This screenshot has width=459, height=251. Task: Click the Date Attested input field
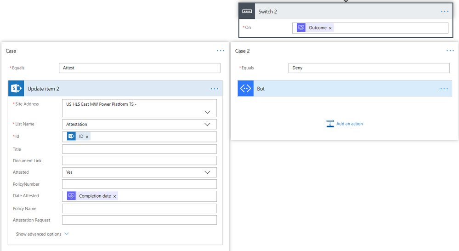tap(139, 196)
